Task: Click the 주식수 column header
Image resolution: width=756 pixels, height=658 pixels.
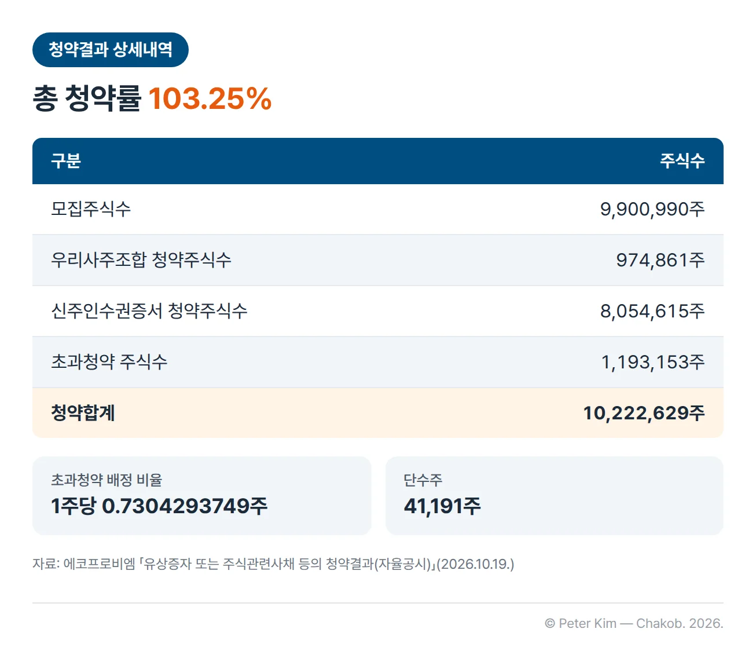Action: [682, 161]
